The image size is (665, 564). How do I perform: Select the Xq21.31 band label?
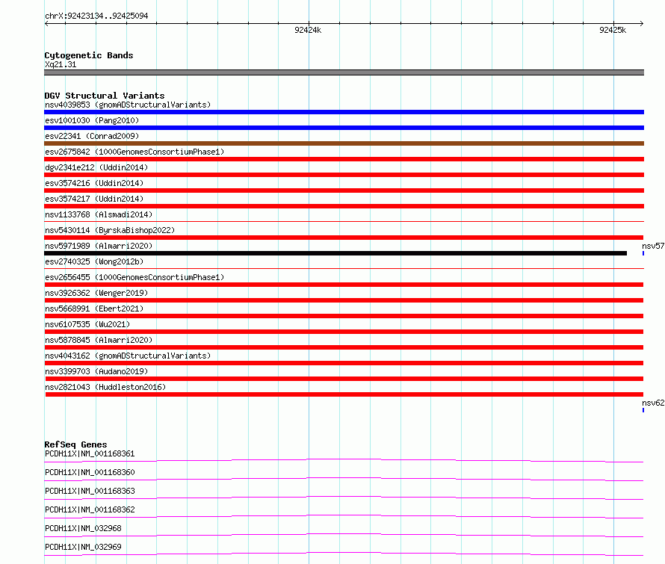[61, 64]
